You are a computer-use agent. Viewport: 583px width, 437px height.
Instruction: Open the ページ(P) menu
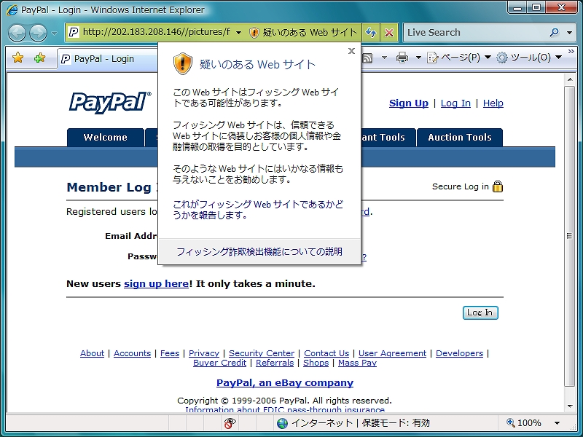pos(458,58)
